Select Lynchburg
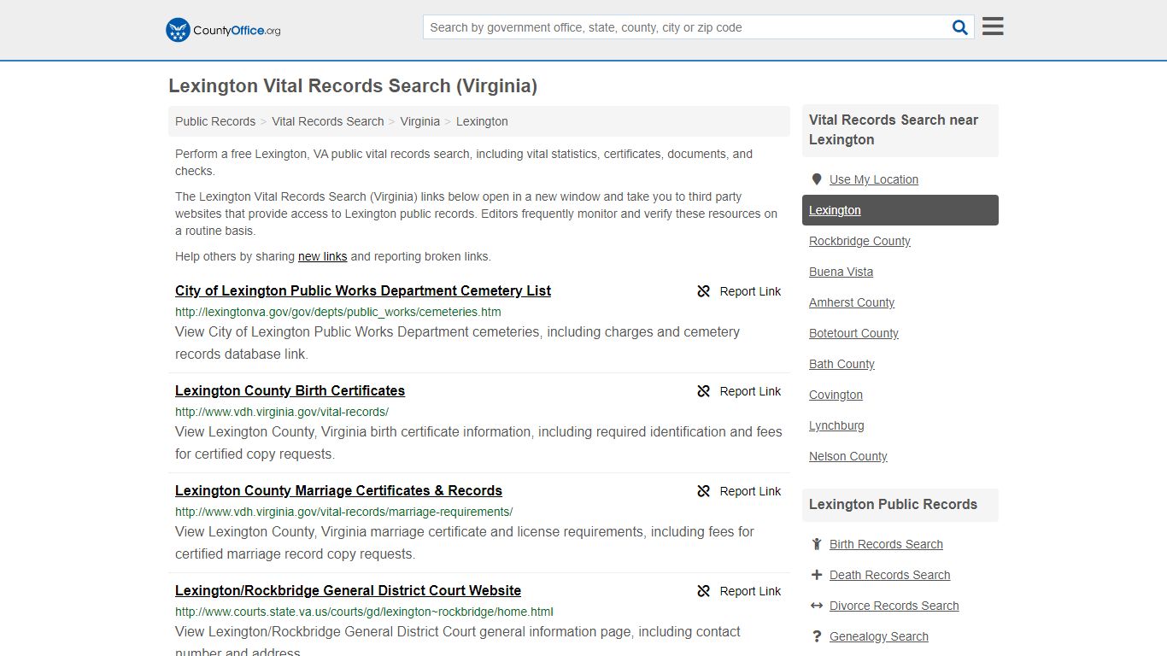 836,425
